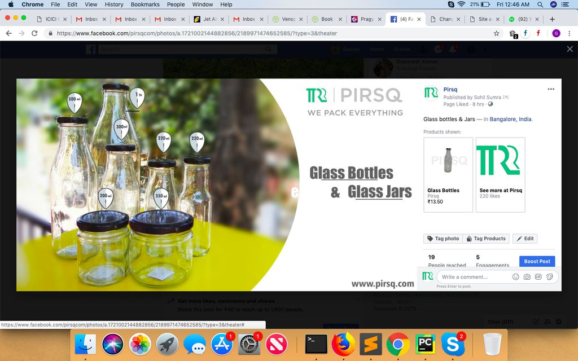Open News app in dock
The width and height of the screenshot is (578, 361).
click(276, 345)
